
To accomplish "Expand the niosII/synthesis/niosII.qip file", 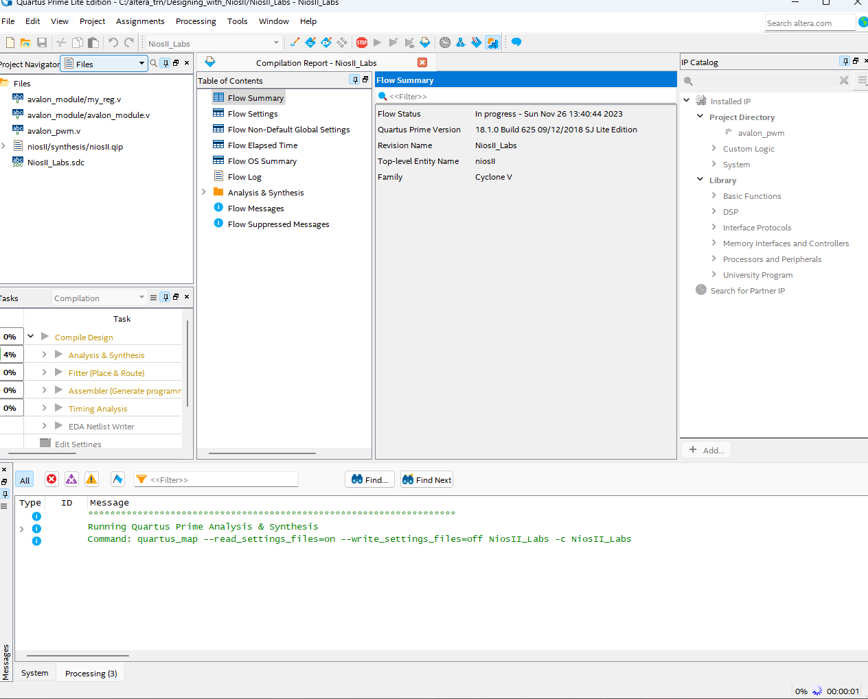I will [3, 146].
